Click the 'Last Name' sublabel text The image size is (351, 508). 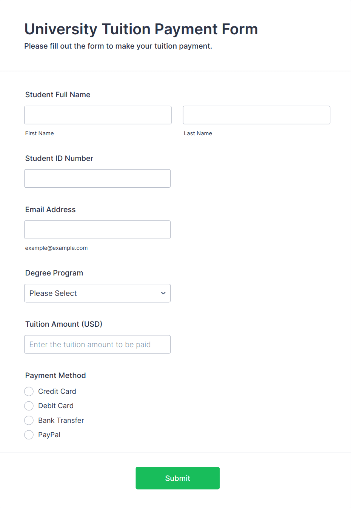coord(198,133)
